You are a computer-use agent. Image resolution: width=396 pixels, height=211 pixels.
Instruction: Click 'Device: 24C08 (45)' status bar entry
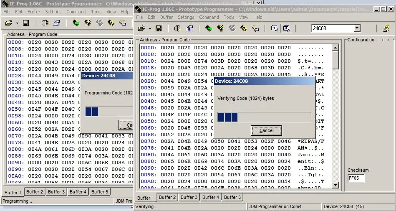tap(358, 206)
